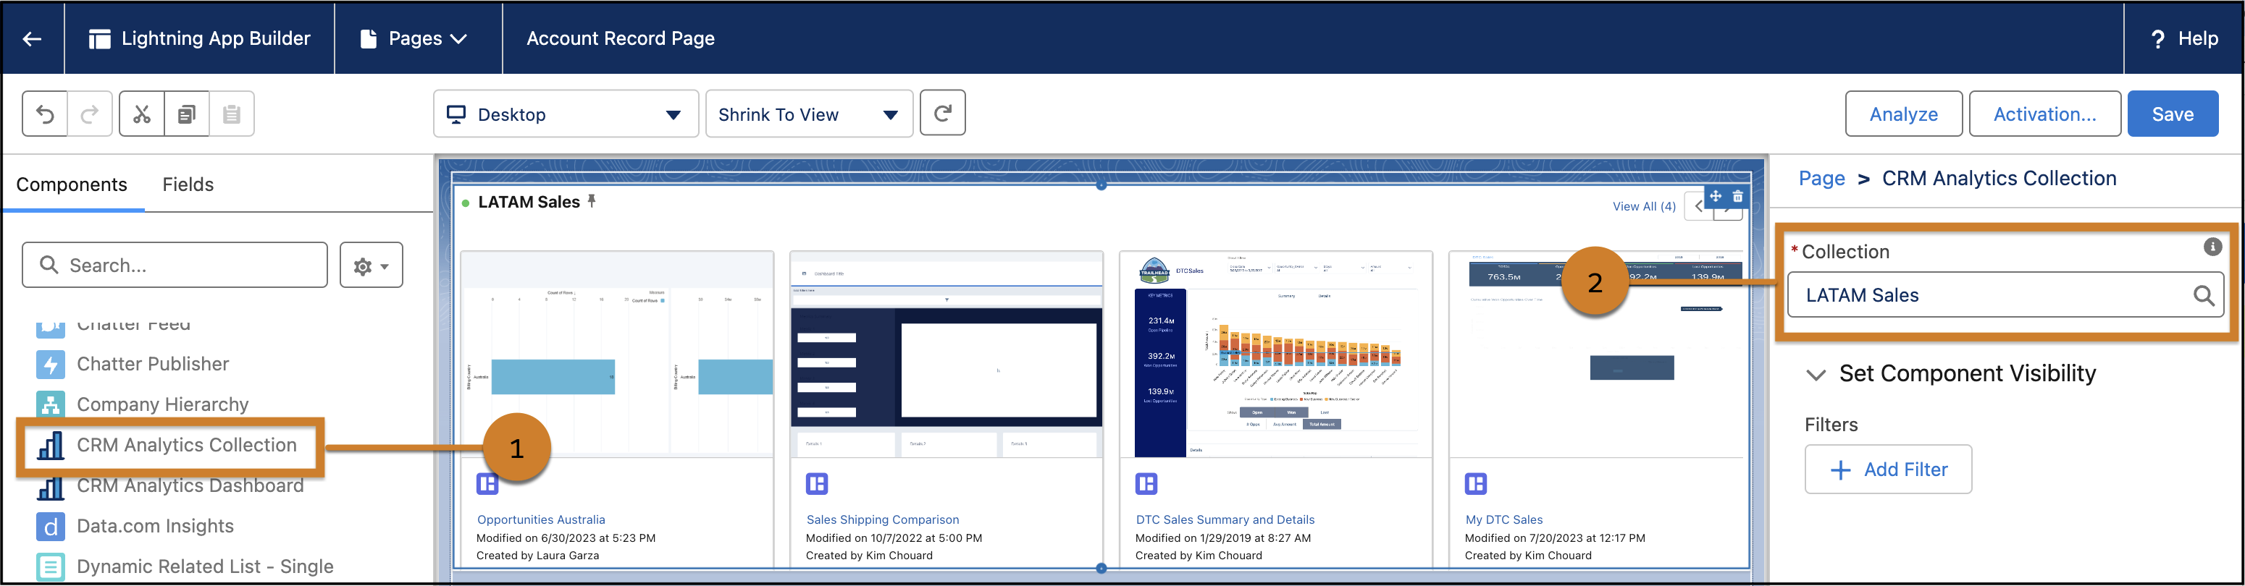Click the Activation... button

(2044, 114)
